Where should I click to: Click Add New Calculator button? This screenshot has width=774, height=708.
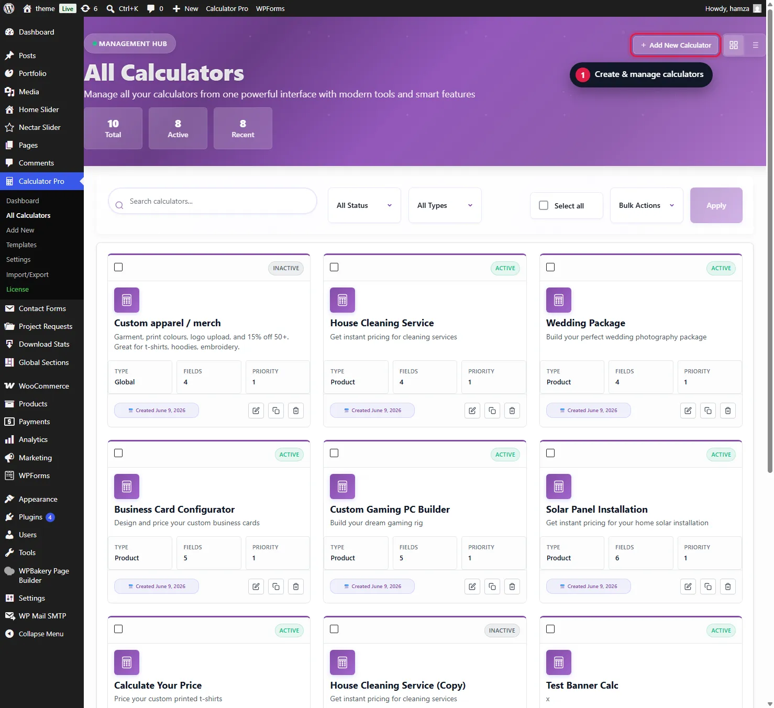coord(676,45)
